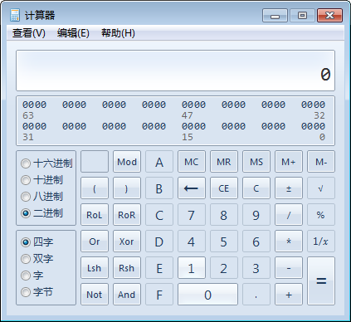The height and width of the screenshot is (322, 351).
Task: Close the calculator window
Action: [329, 15]
